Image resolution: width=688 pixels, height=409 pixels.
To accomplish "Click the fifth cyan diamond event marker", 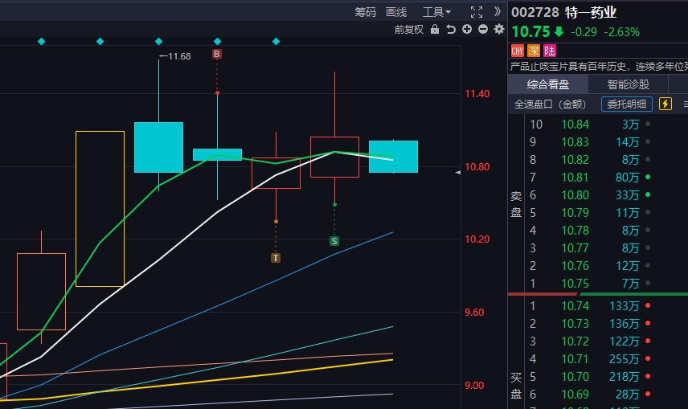I will click(x=276, y=41).
